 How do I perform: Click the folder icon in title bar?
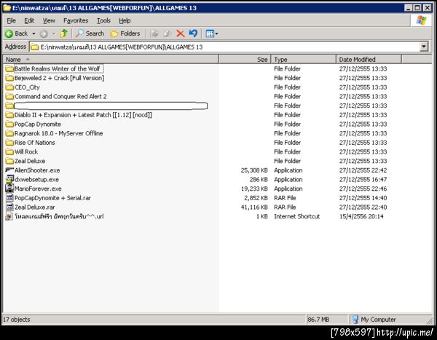pos(7,8)
